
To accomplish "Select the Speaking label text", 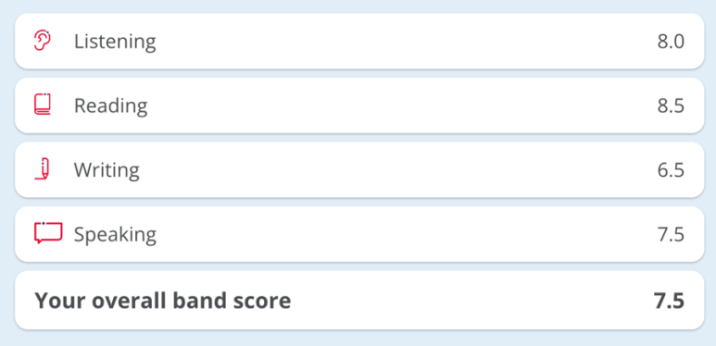I will (x=115, y=235).
